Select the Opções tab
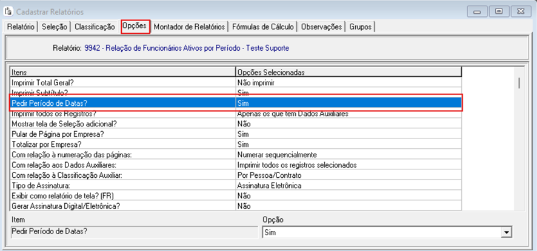The width and height of the screenshot is (537, 251). [135, 27]
